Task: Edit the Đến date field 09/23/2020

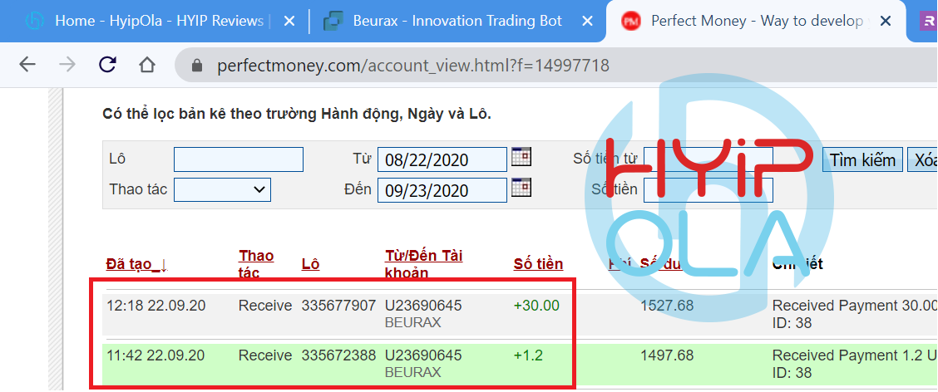Action: coord(442,190)
